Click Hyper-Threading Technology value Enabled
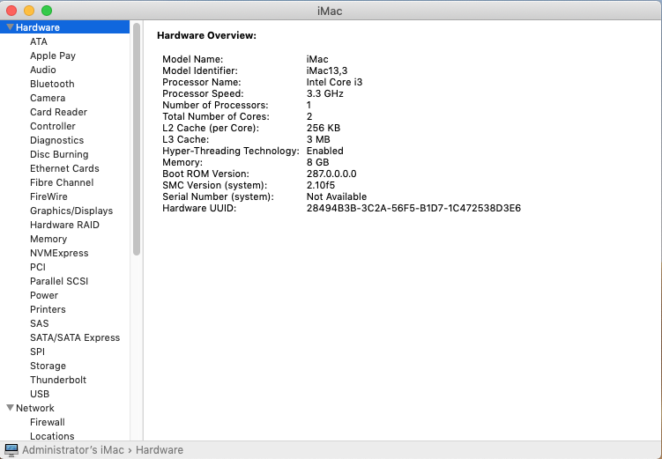 (x=324, y=151)
